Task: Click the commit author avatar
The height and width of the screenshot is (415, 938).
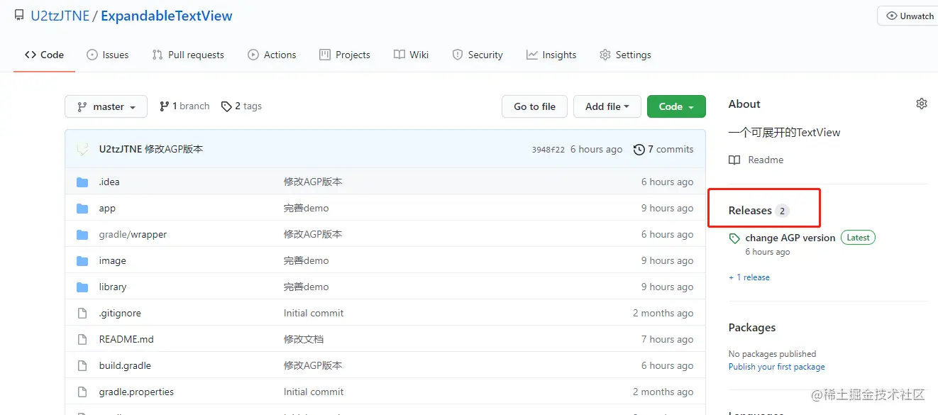Action: (83, 149)
